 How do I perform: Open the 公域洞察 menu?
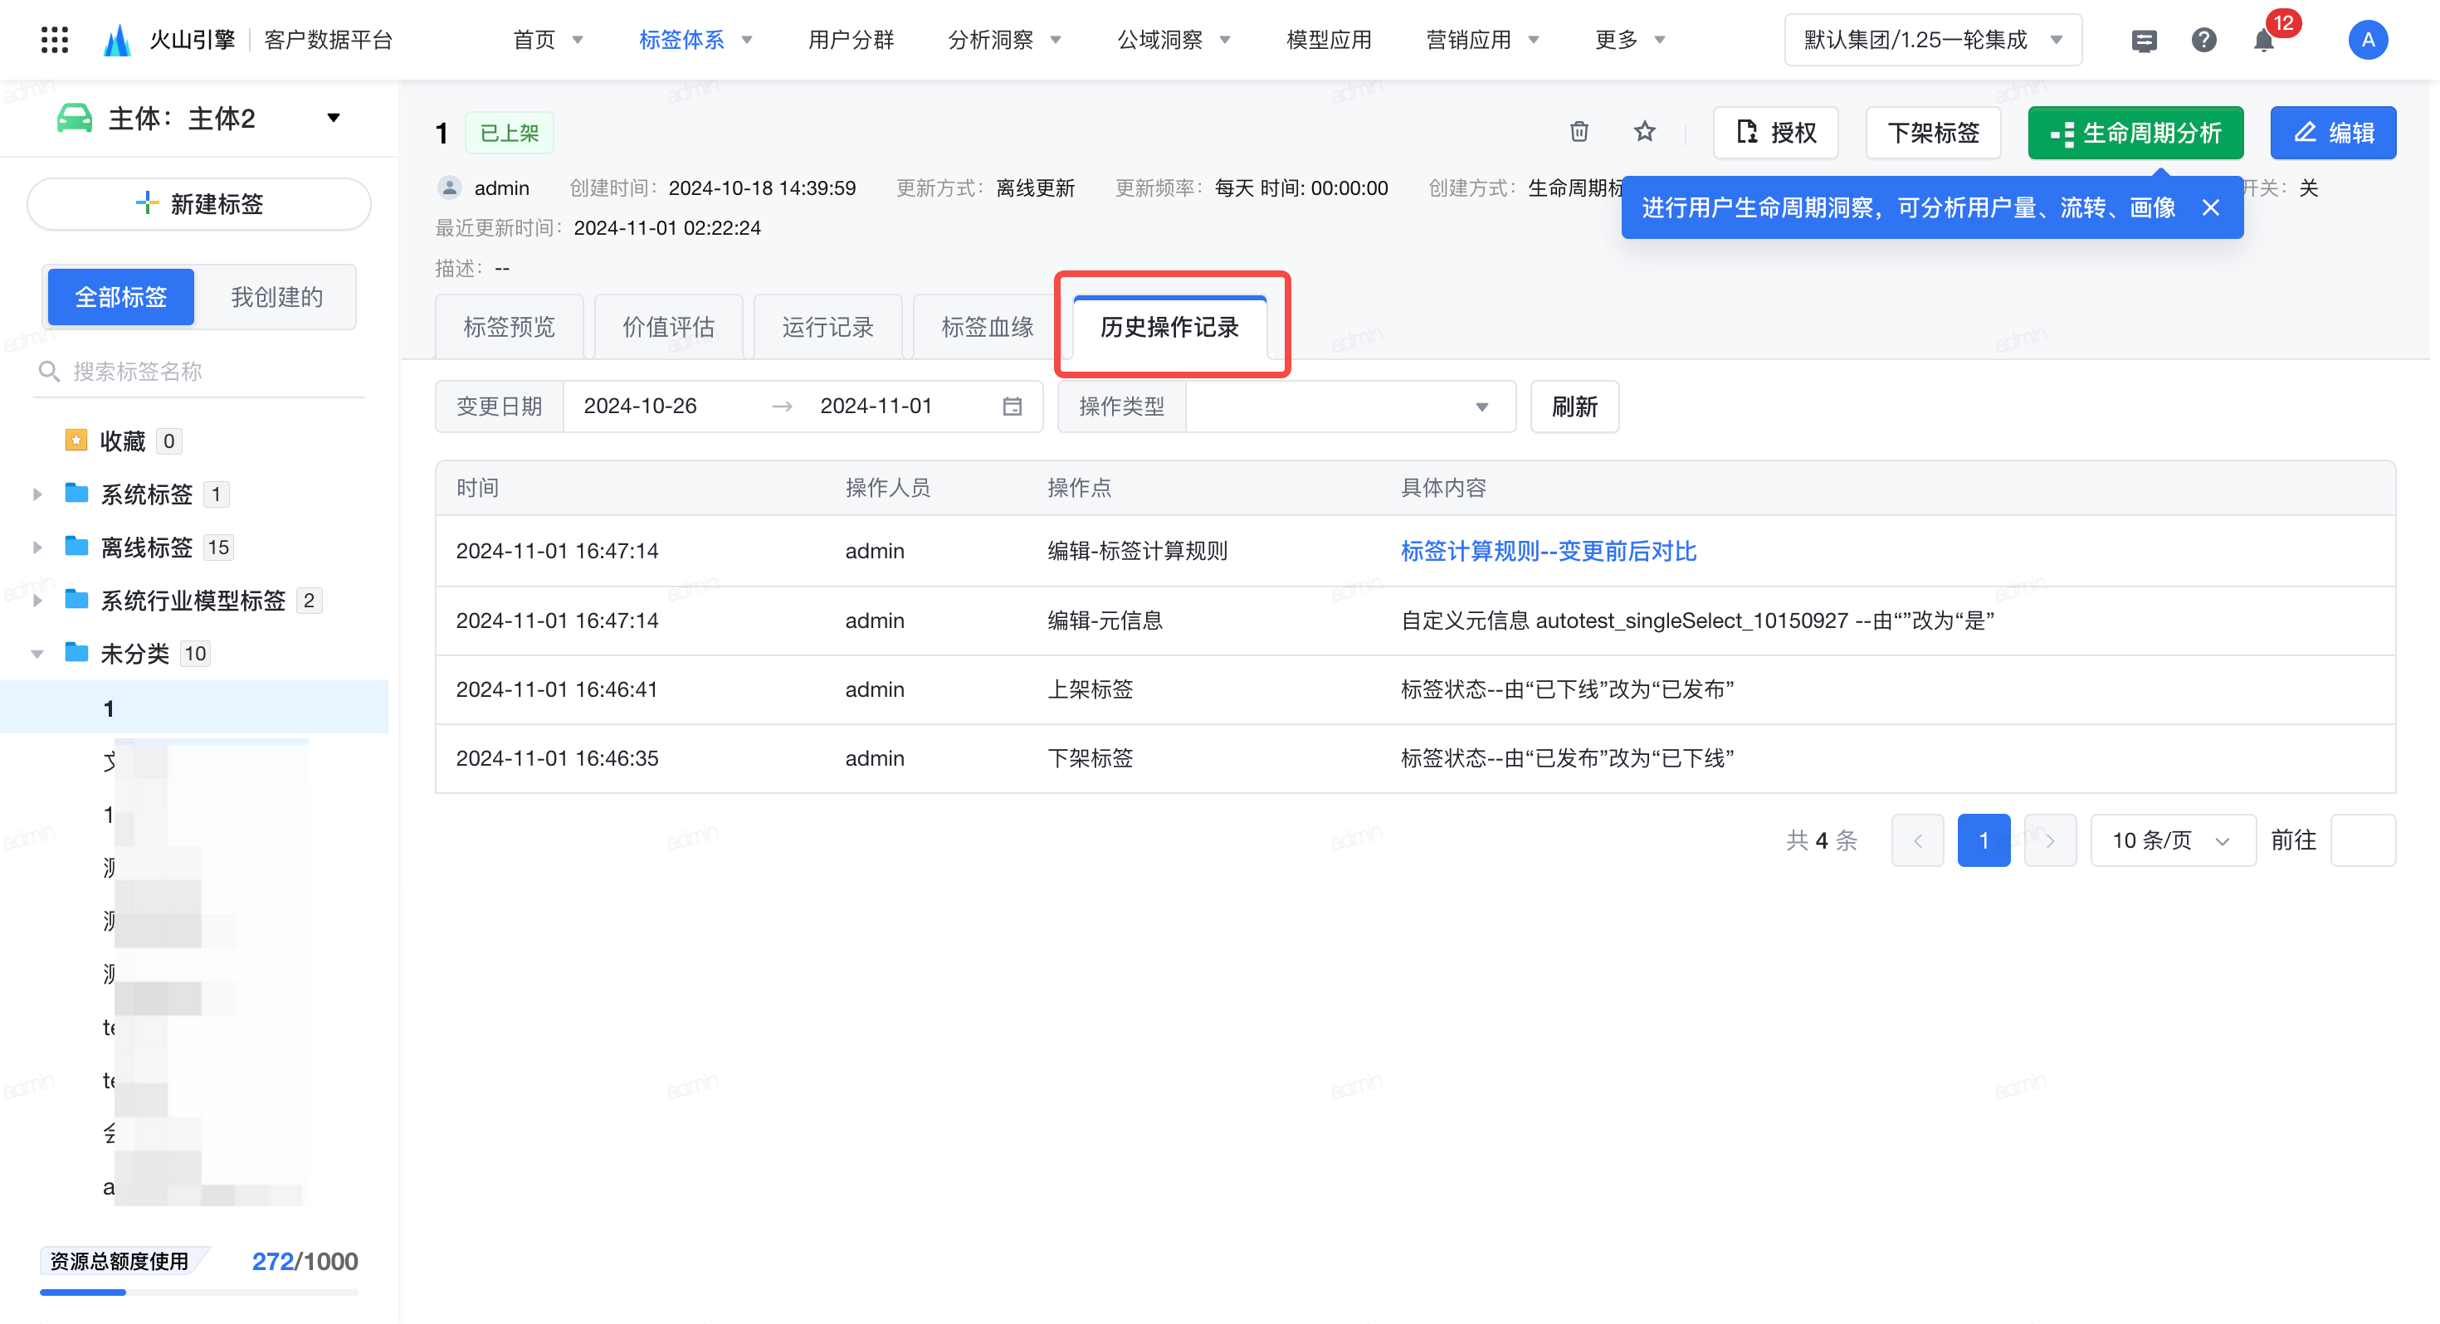click(x=1174, y=40)
